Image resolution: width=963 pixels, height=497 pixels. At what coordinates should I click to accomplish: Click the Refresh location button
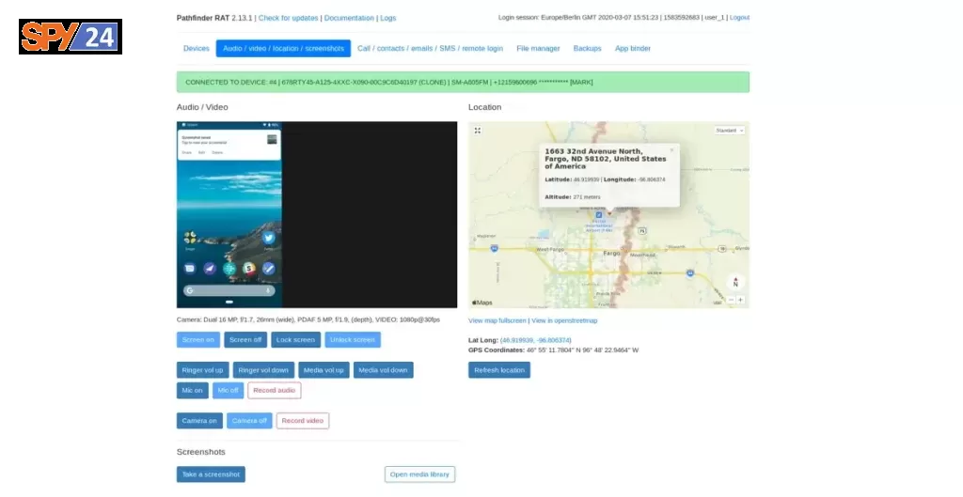[x=499, y=370]
